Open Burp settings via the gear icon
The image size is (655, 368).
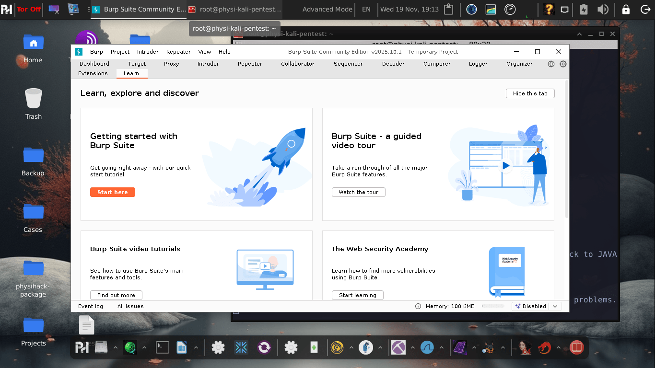click(x=563, y=64)
